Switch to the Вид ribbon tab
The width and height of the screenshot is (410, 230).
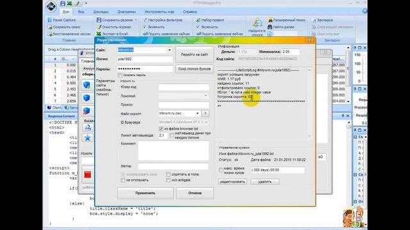(x=81, y=11)
